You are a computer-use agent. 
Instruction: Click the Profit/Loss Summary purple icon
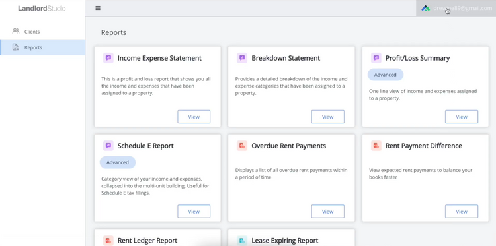coord(376,58)
